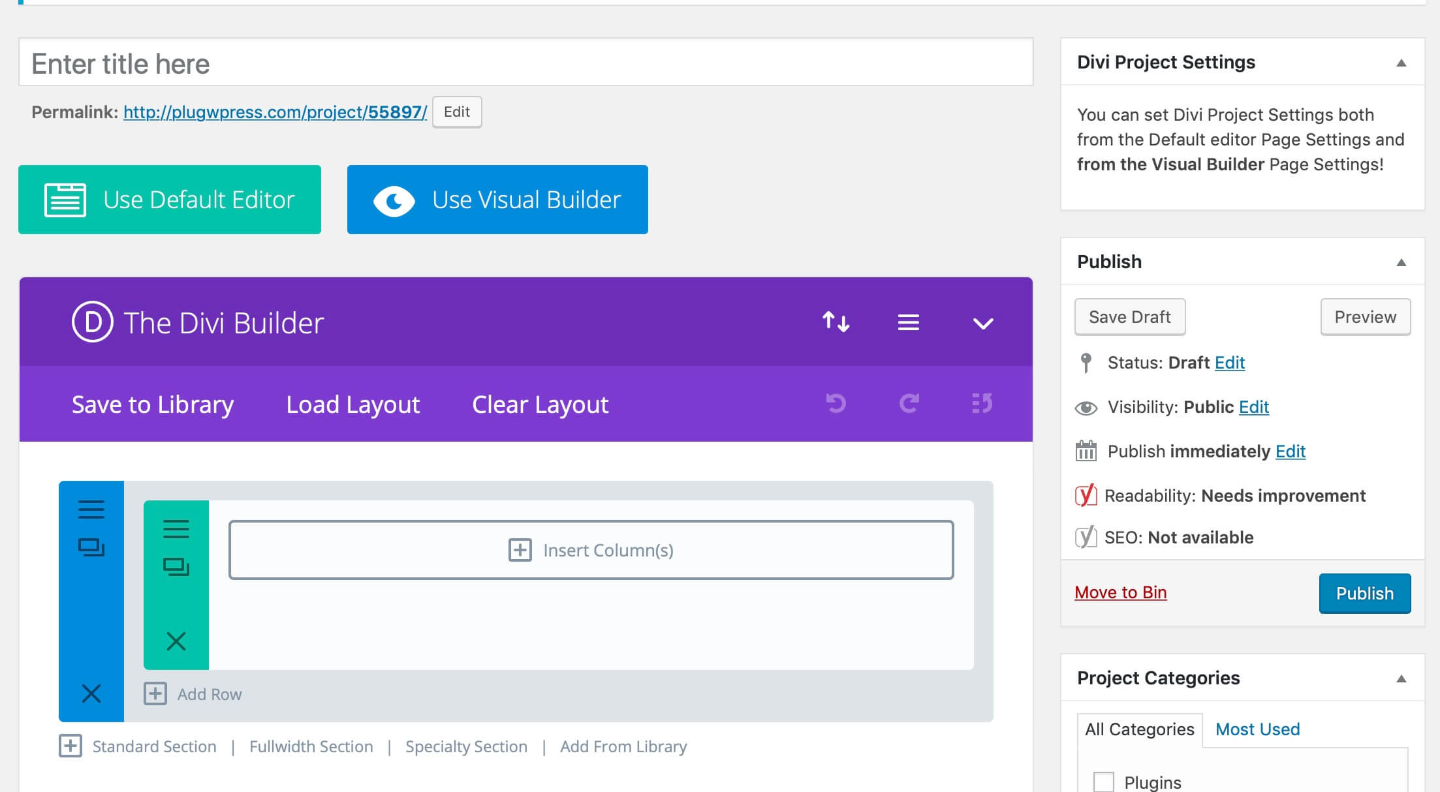The height and width of the screenshot is (792, 1440).
Task: Click 'Readability: Needs improvement' text
Action: [x=1234, y=496]
